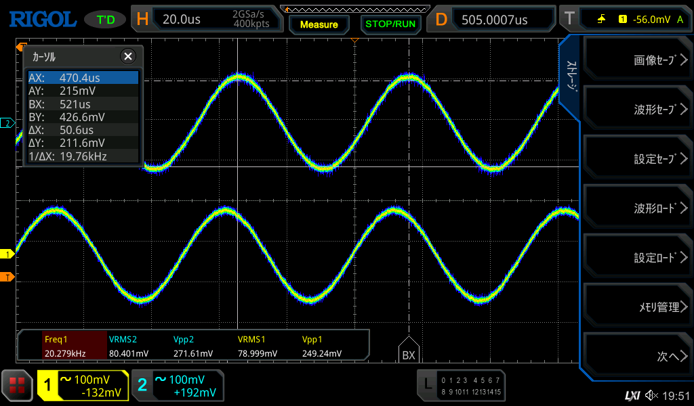Toggle channel 2 100mV display

tap(178, 386)
